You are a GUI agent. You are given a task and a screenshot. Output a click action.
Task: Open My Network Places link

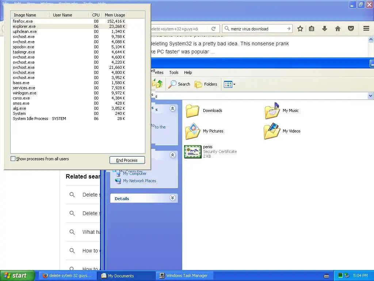pyautogui.click(x=140, y=181)
